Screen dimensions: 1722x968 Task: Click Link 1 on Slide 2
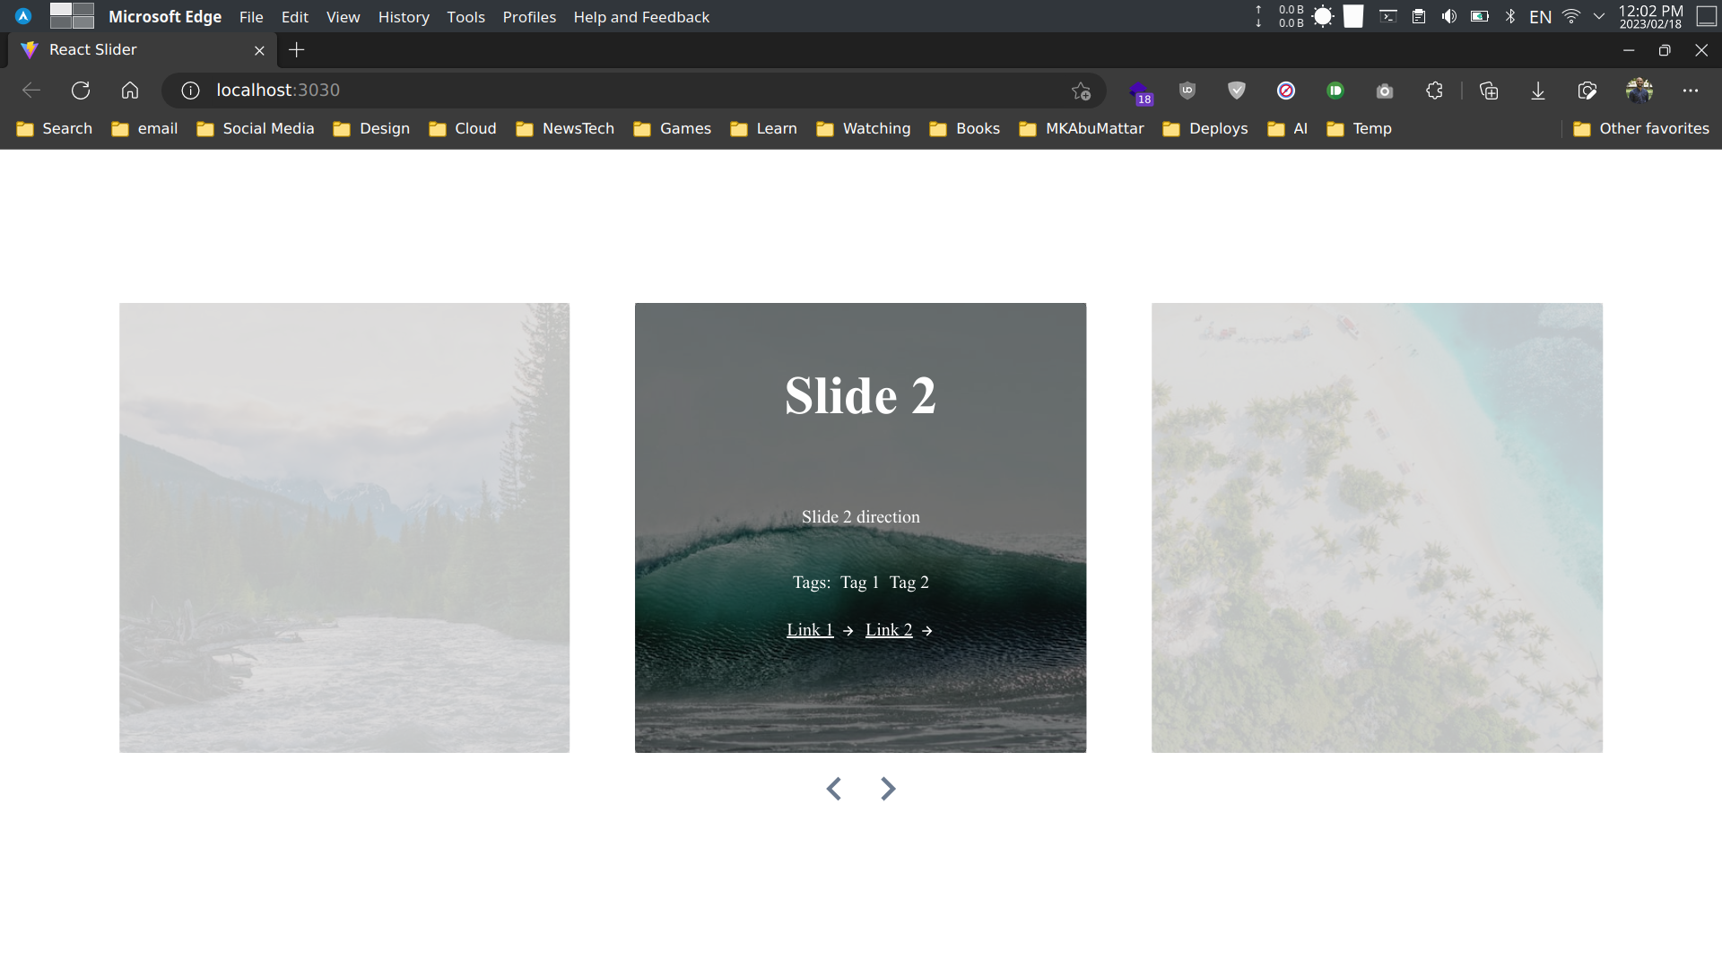pyautogui.click(x=809, y=629)
